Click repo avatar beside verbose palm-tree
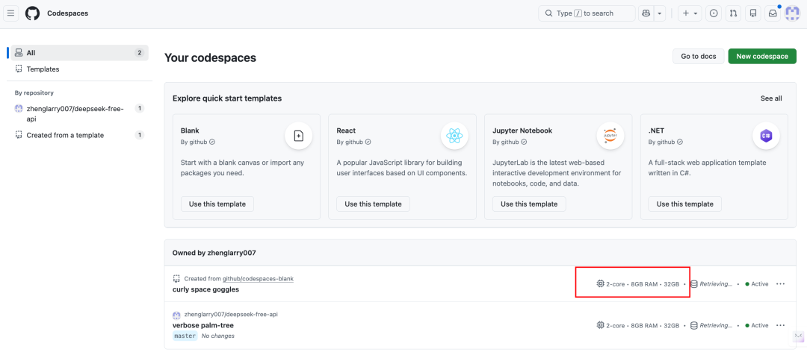Image resolution: width=807 pixels, height=352 pixels. (176, 314)
